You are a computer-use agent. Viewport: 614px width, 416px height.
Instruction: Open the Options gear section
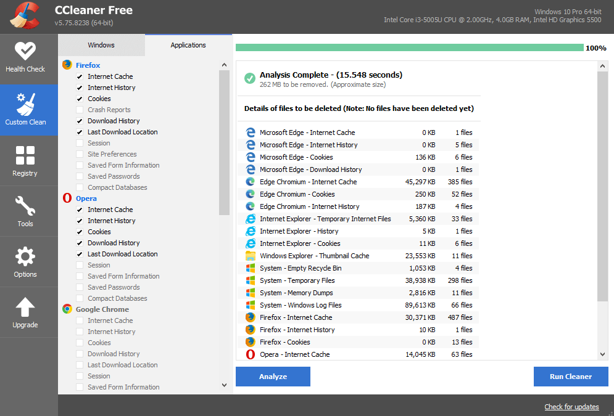pyautogui.click(x=25, y=261)
